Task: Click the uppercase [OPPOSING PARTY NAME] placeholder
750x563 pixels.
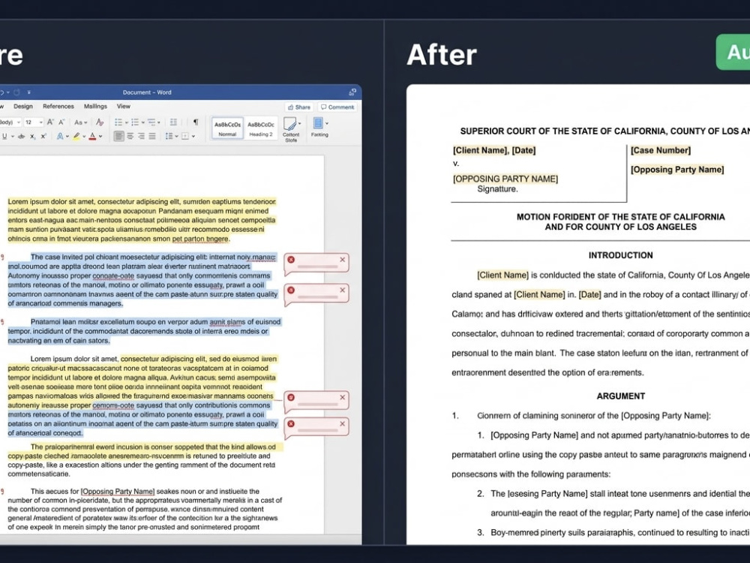Action: 505,179
